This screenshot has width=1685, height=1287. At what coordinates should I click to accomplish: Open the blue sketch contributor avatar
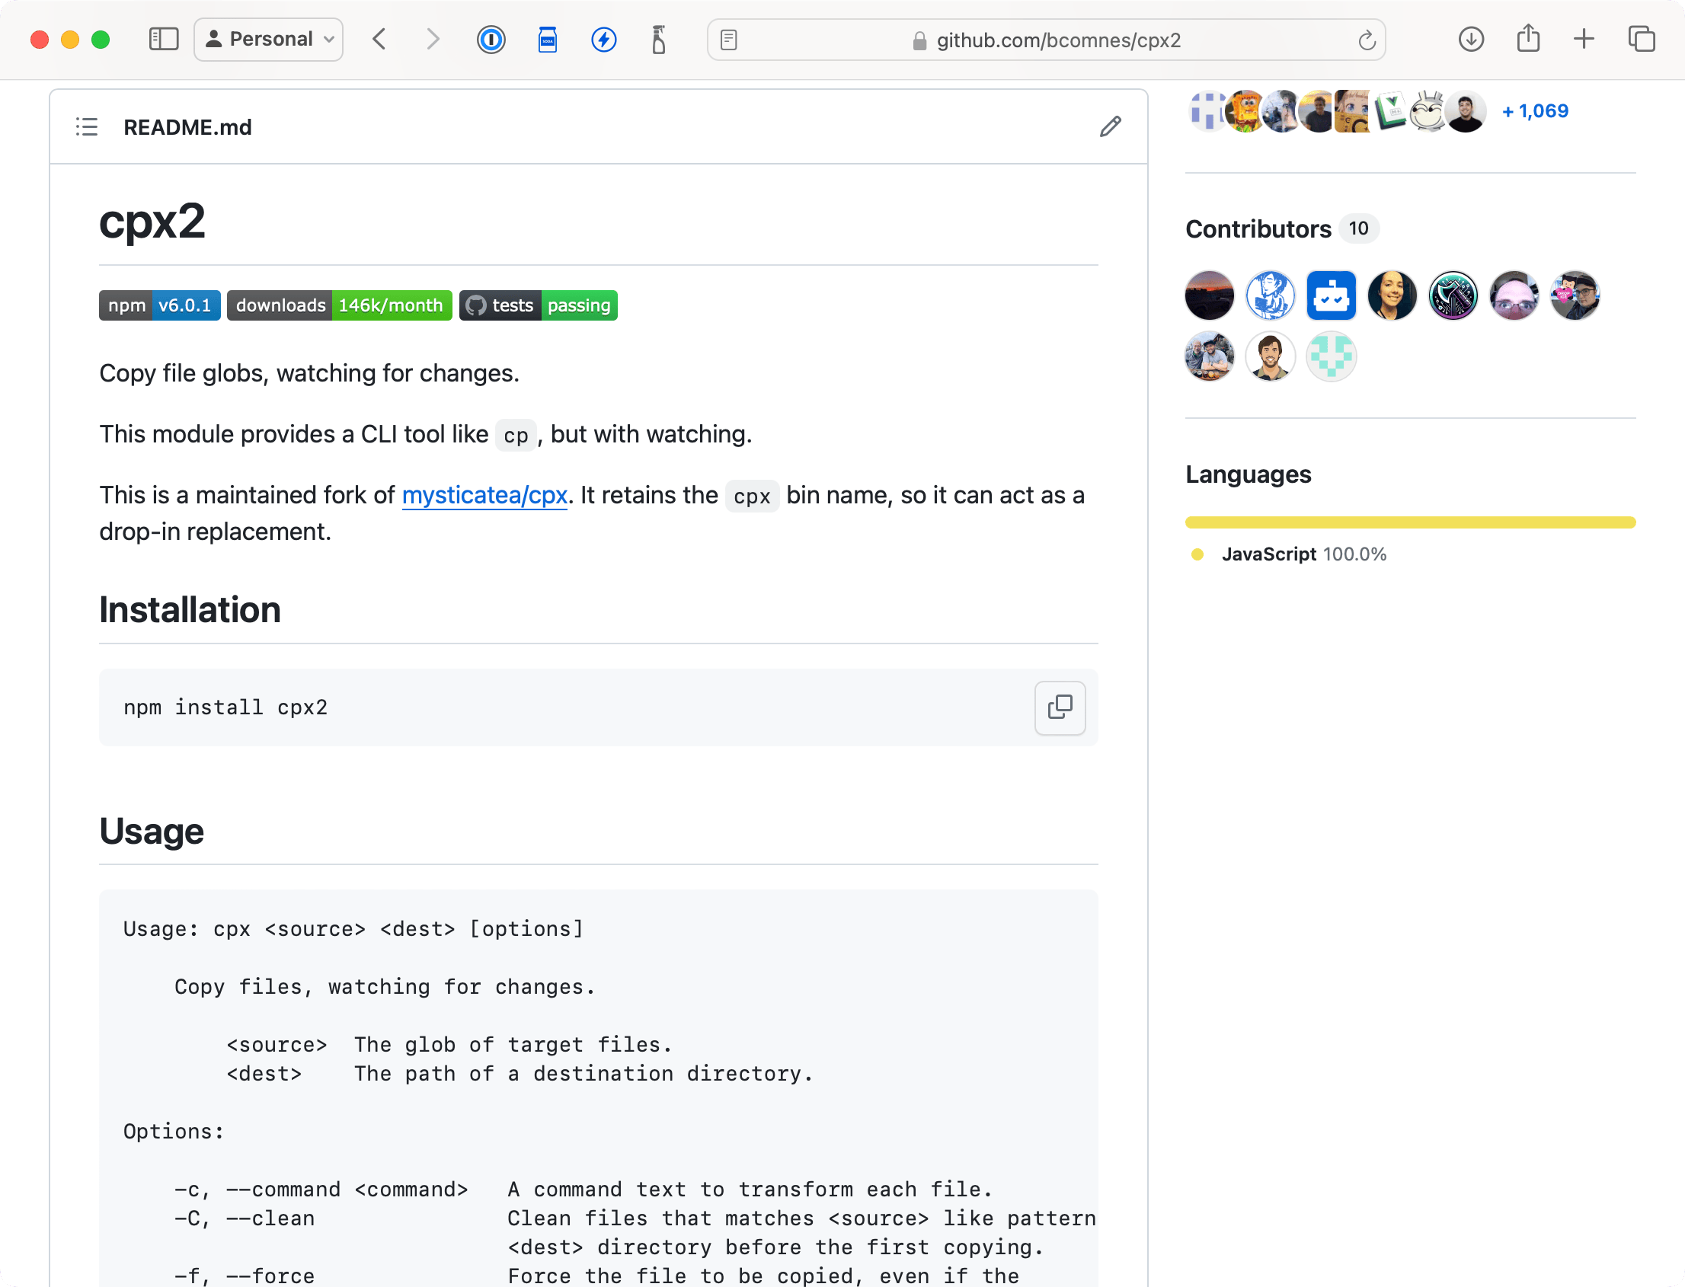coord(1271,295)
